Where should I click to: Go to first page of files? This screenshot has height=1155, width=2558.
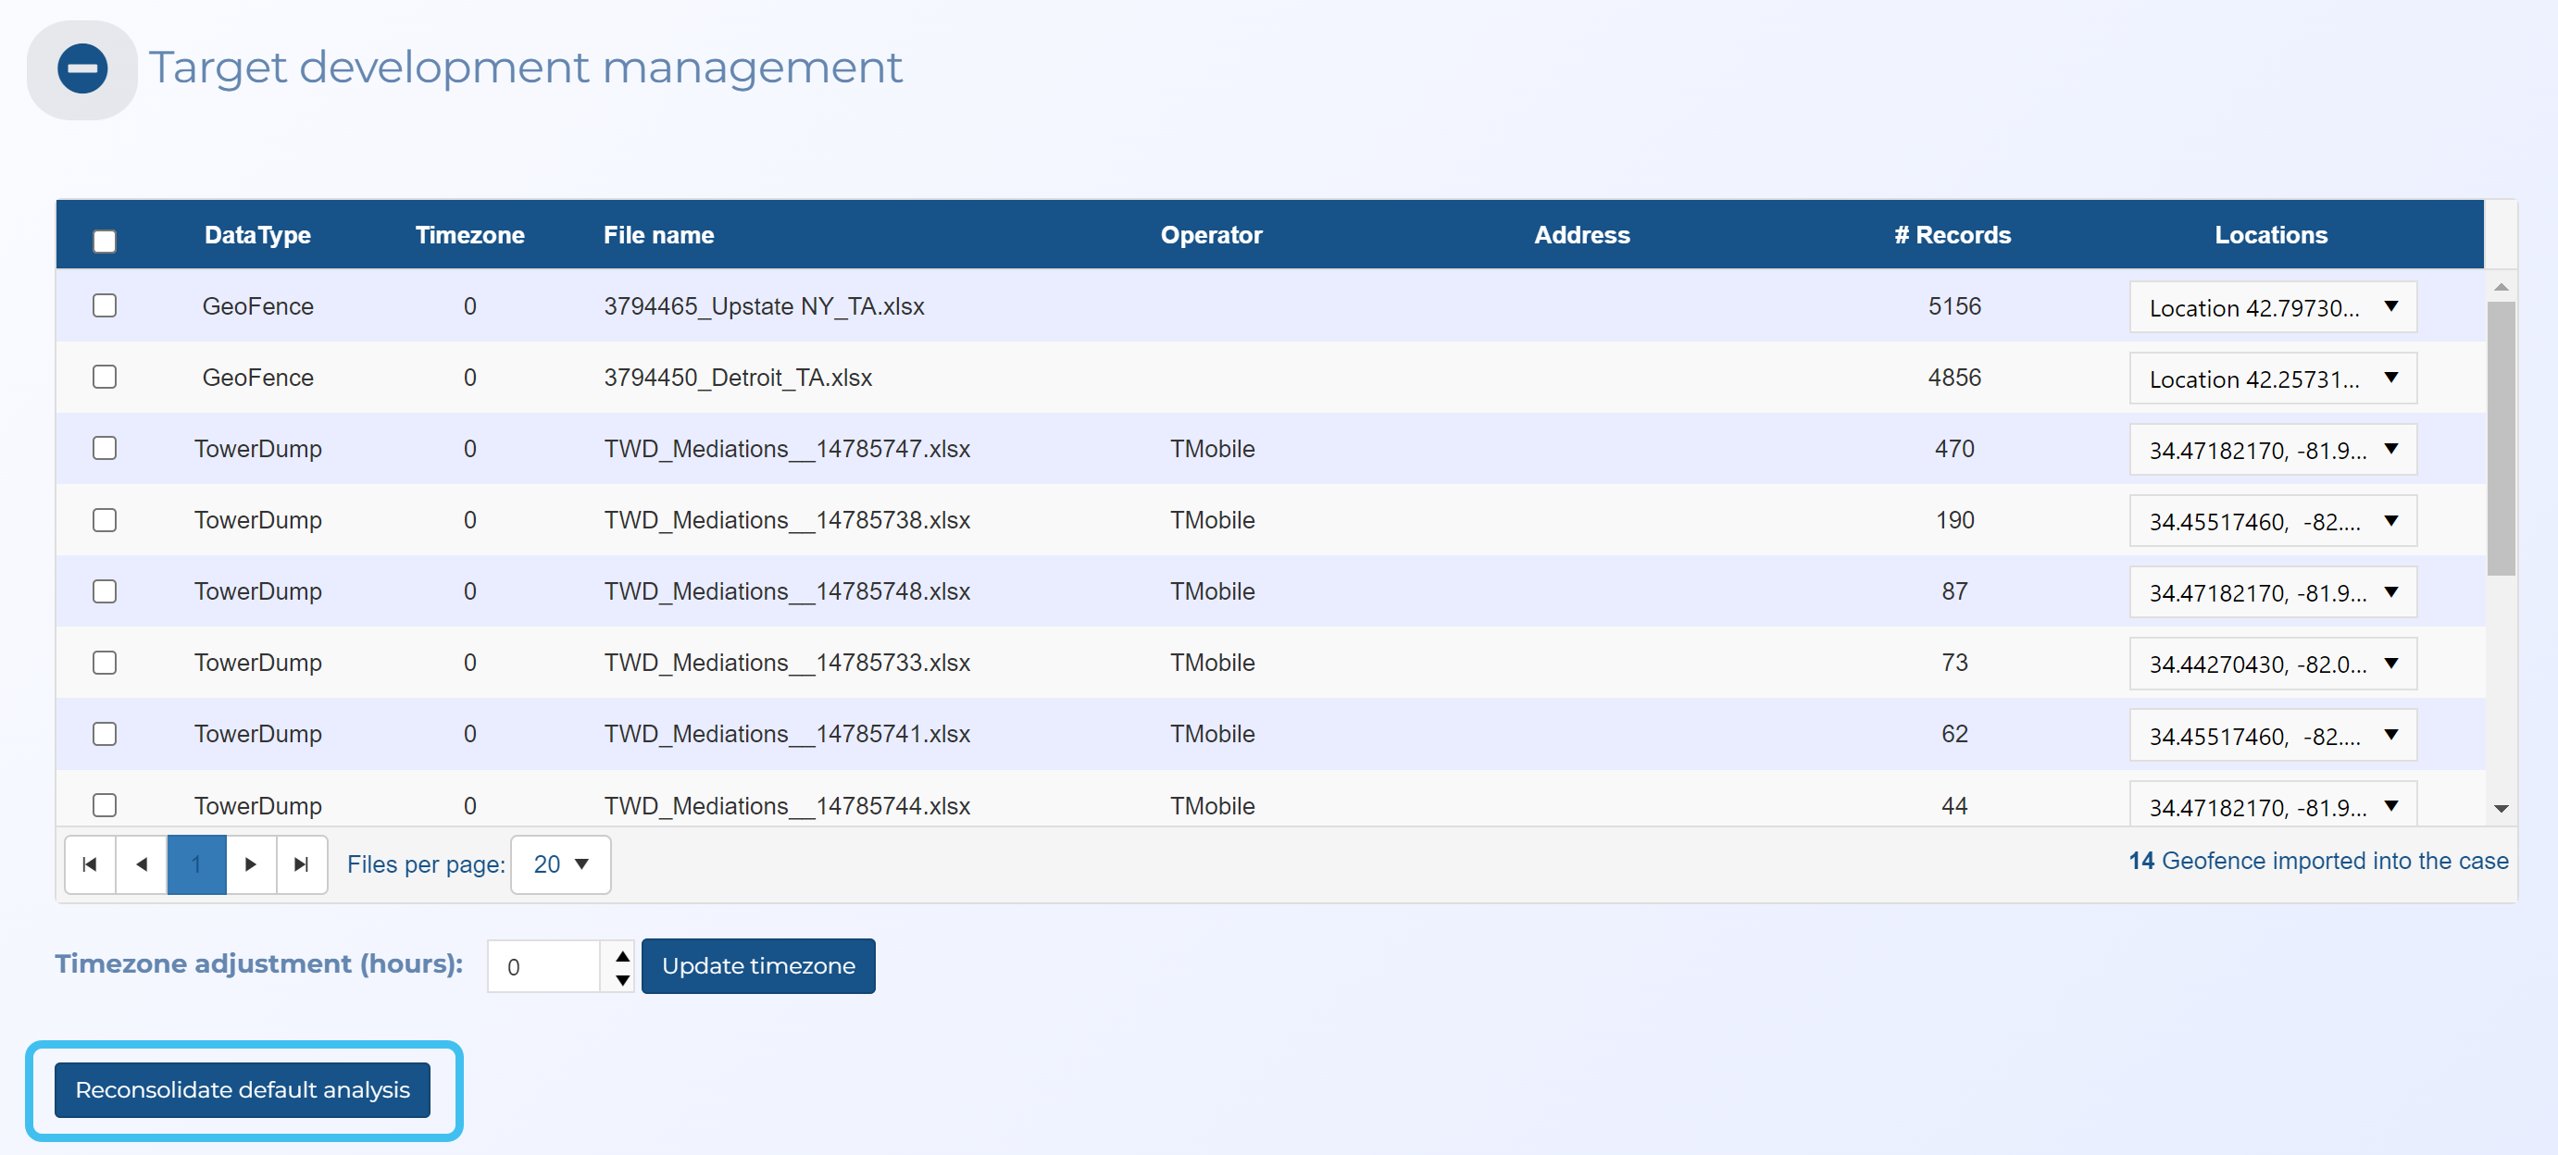(x=91, y=864)
